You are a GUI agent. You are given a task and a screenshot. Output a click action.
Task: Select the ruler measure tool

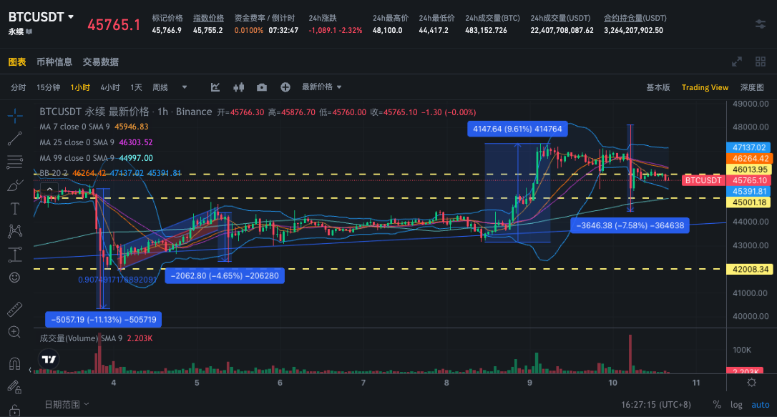[14, 310]
